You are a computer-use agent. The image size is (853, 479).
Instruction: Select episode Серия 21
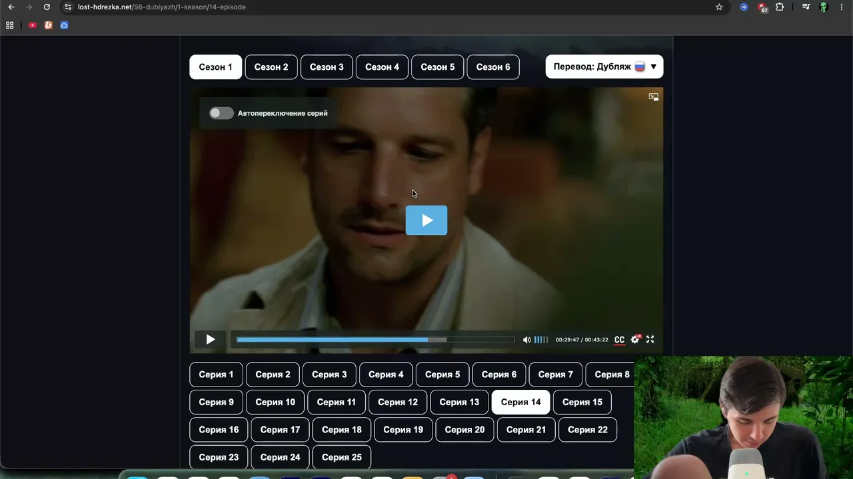pyautogui.click(x=526, y=430)
